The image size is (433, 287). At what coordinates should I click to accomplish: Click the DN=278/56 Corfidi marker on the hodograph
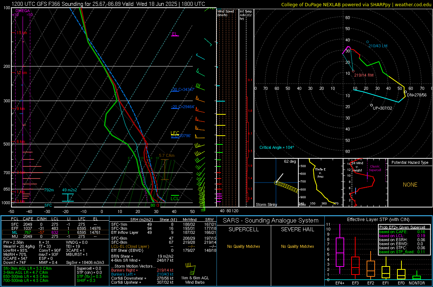[x=405, y=92]
